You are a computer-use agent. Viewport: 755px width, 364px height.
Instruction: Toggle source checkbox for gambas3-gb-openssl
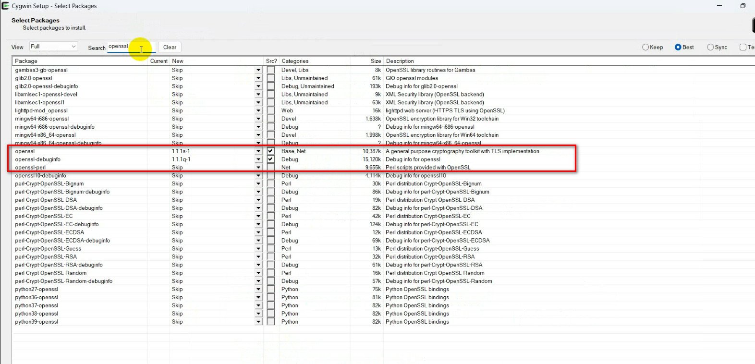[271, 70]
